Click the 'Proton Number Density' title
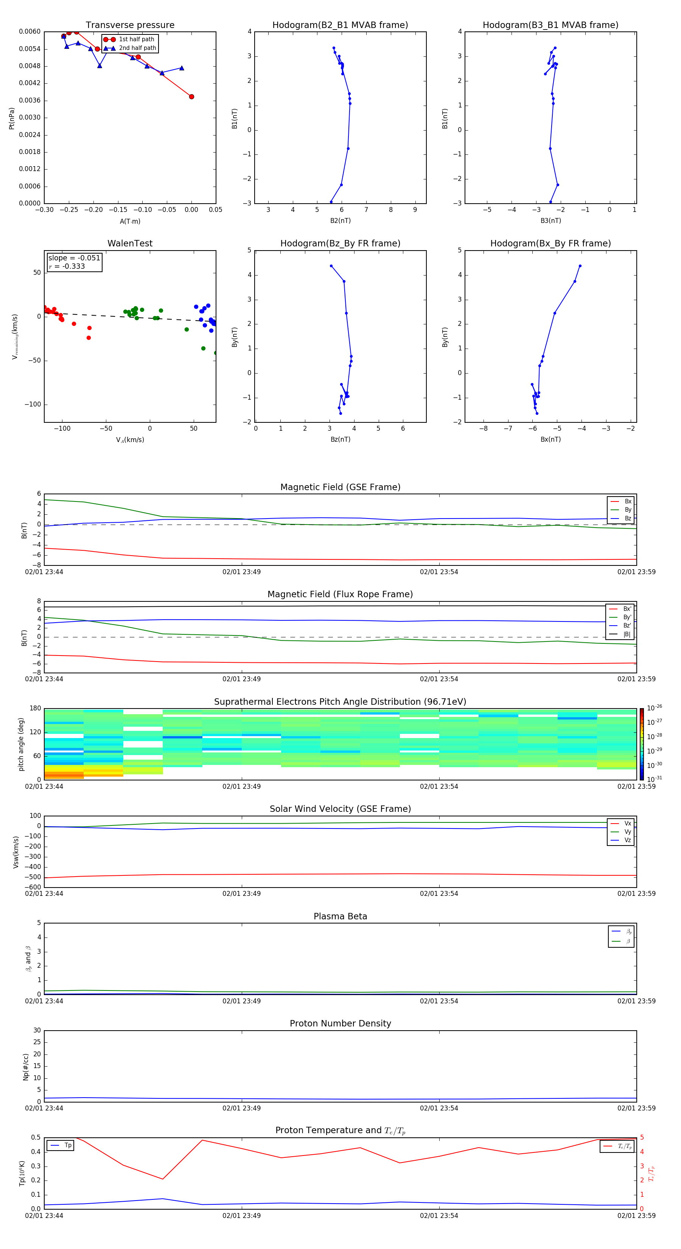The width and height of the screenshot is (681, 1249). 340,1023
